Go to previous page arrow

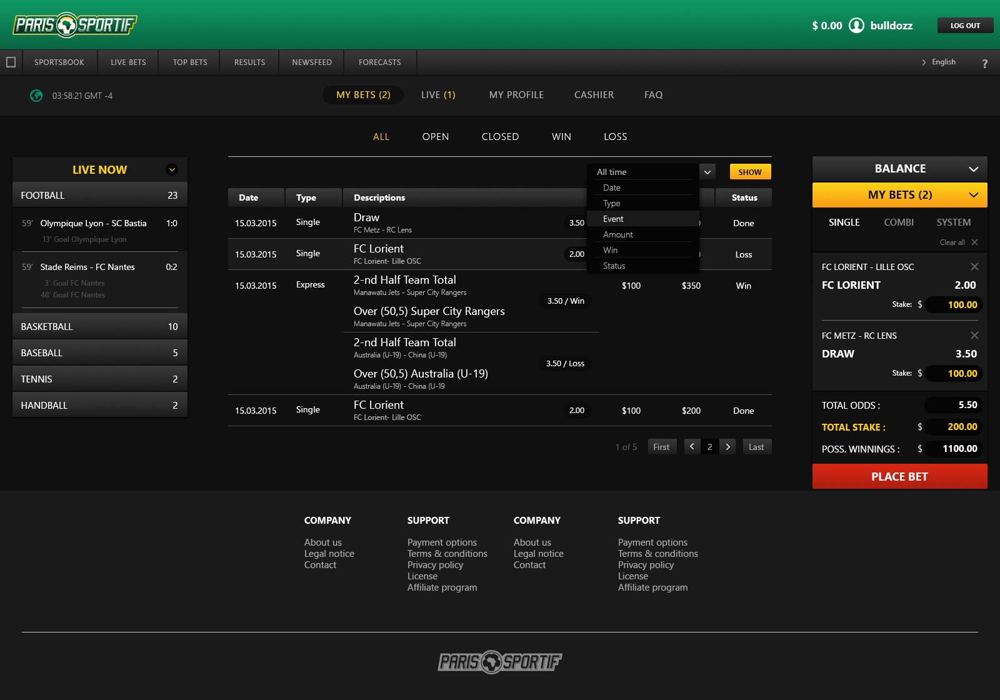(x=692, y=447)
